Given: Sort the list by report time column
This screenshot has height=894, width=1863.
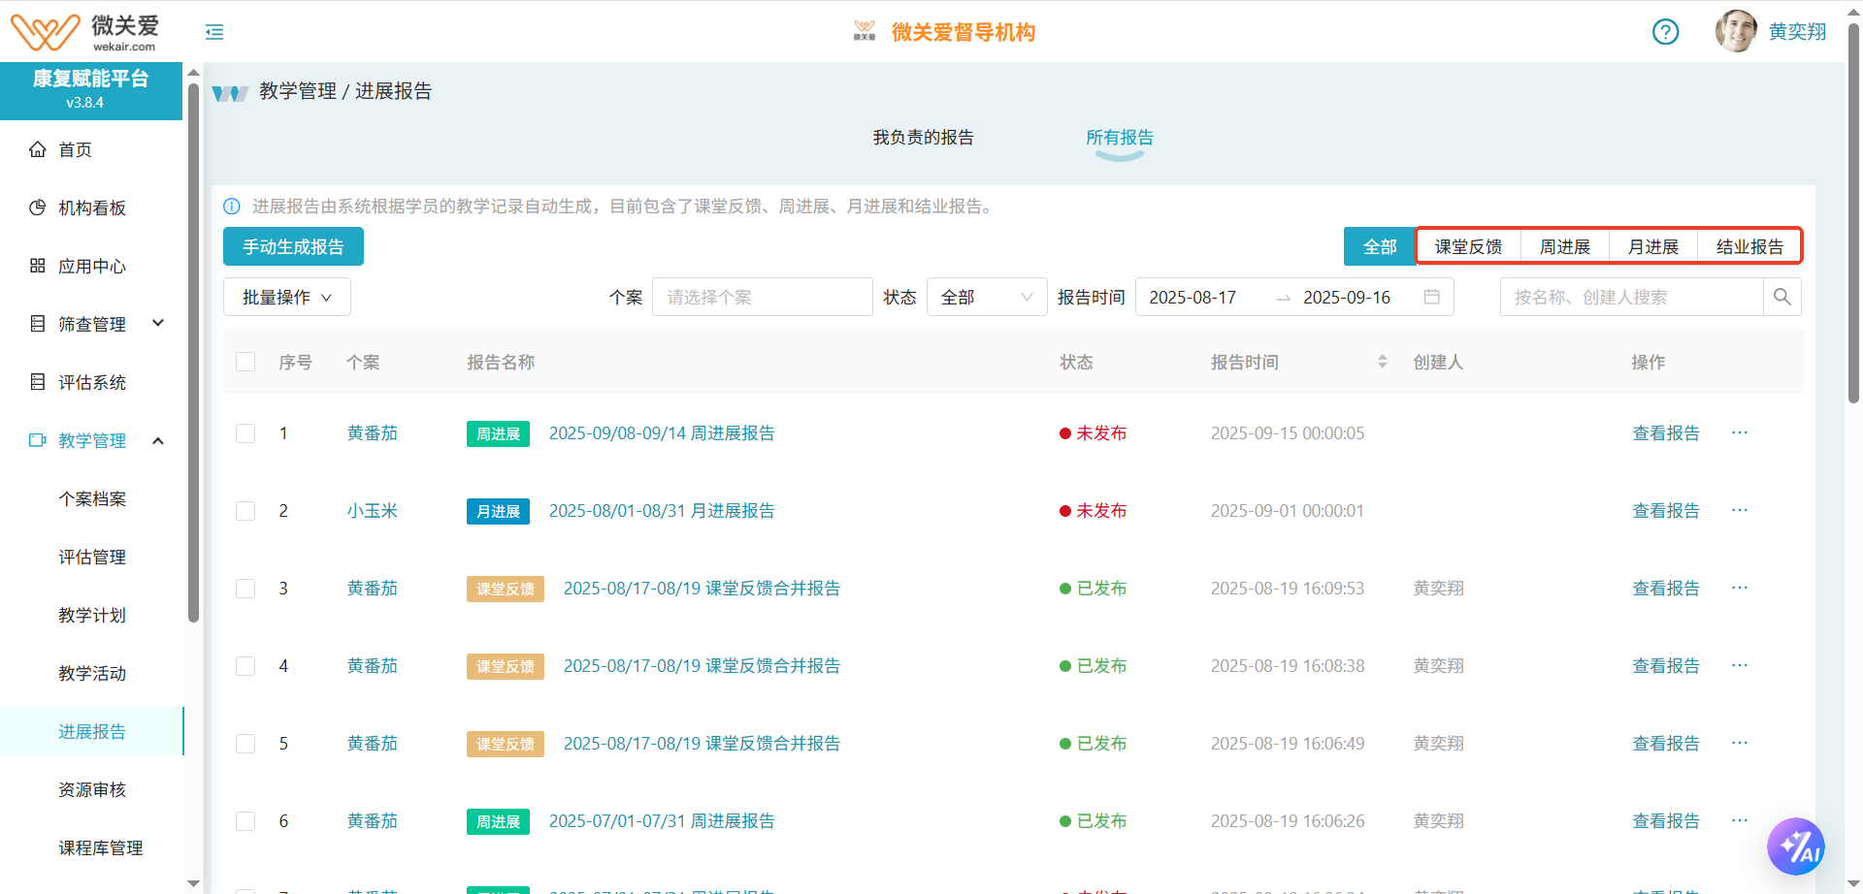Looking at the screenshot, I should 1382,362.
